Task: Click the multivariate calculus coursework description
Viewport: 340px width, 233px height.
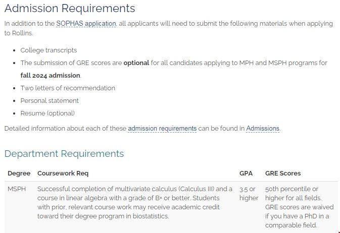Action: click(135, 202)
